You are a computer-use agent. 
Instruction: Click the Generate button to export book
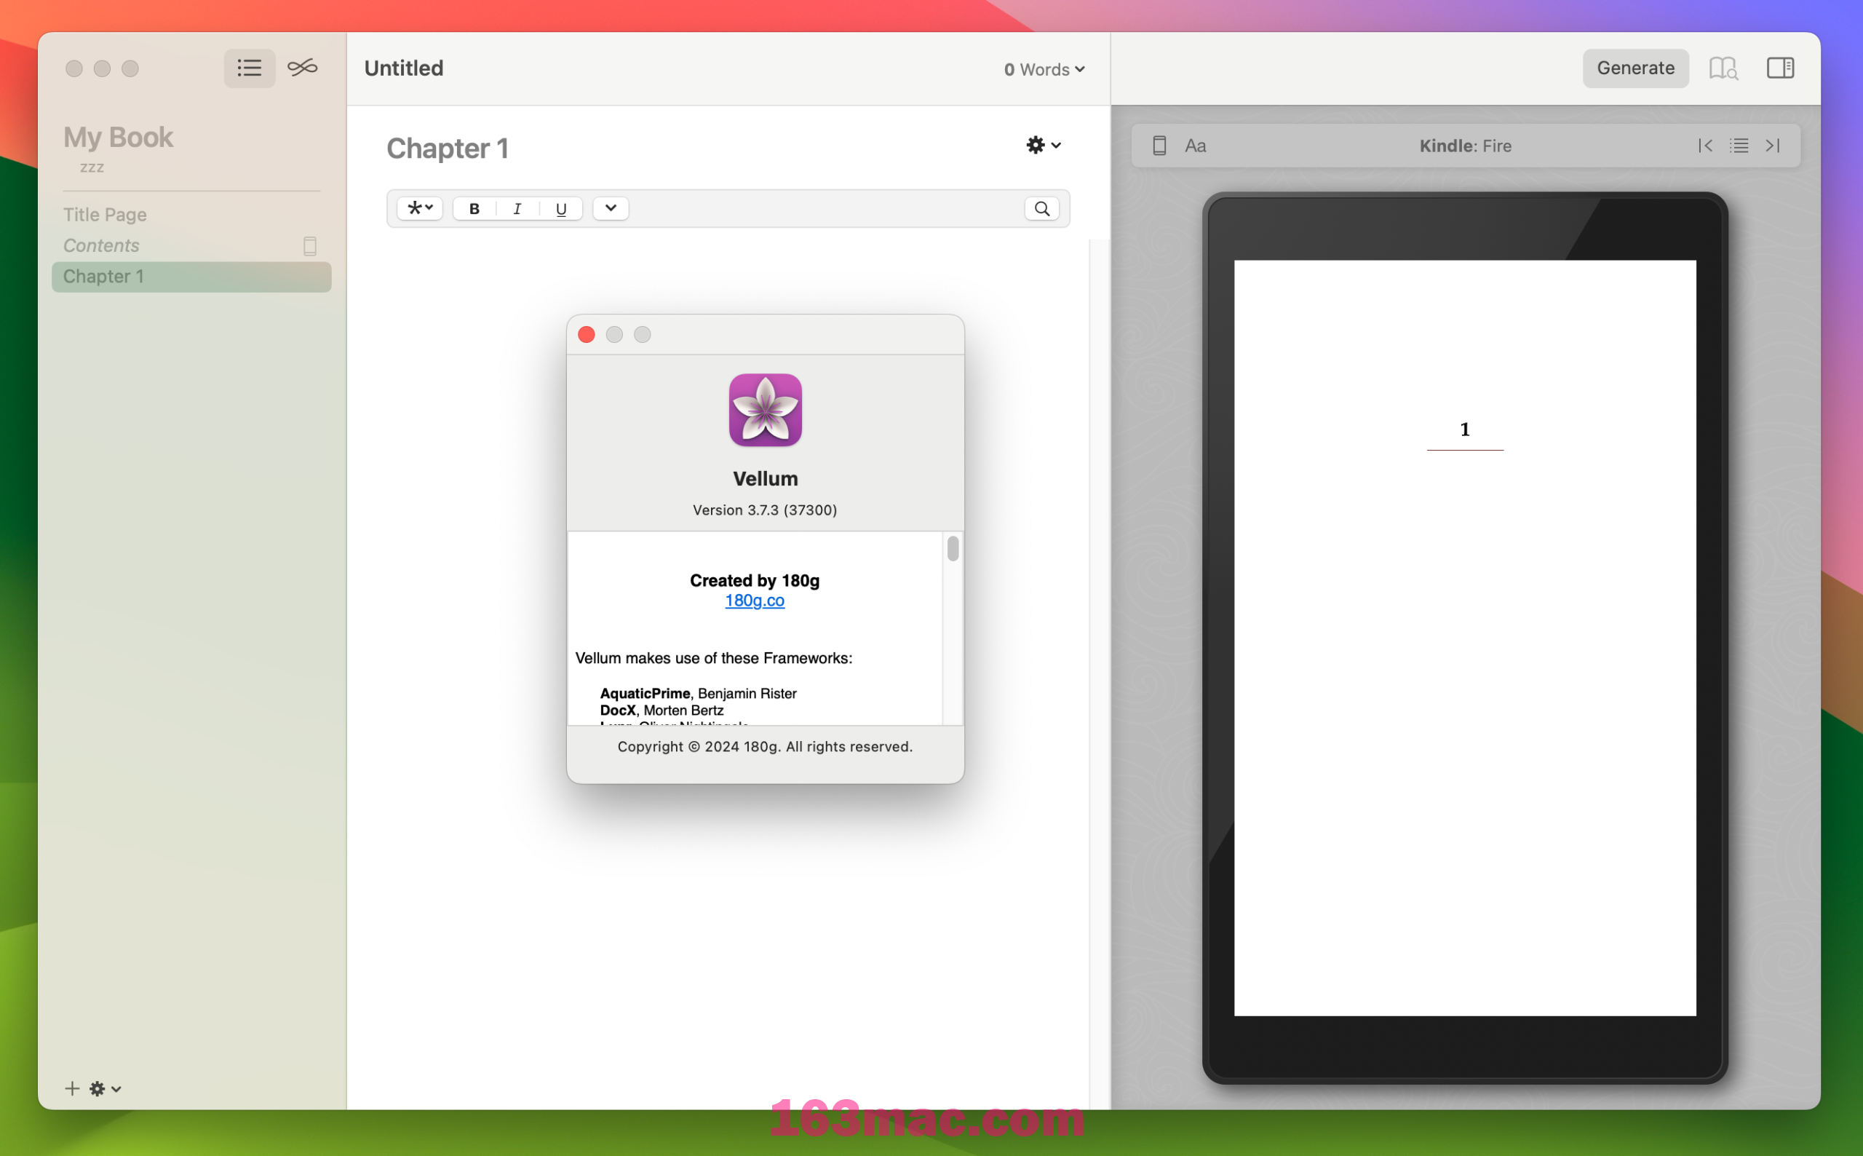(x=1634, y=68)
